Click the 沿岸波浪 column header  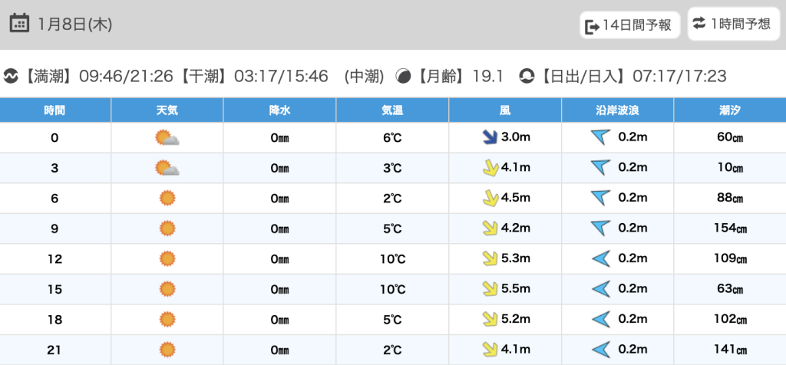[x=617, y=110]
